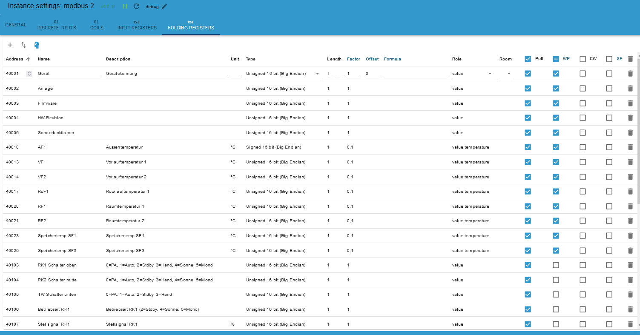Pause the modbus.2 instance
The height and width of the screenshot is (335, 640).
125,6
